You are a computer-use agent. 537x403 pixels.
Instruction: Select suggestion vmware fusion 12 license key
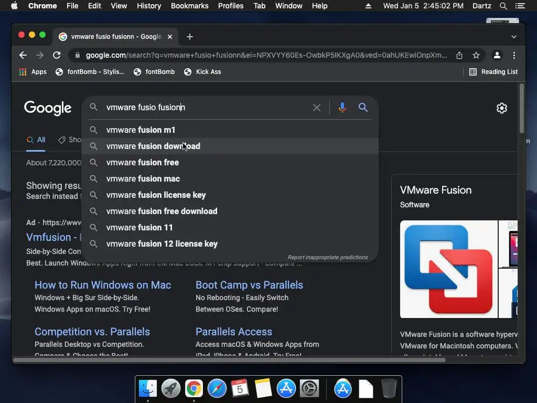[x=230, y=243]
